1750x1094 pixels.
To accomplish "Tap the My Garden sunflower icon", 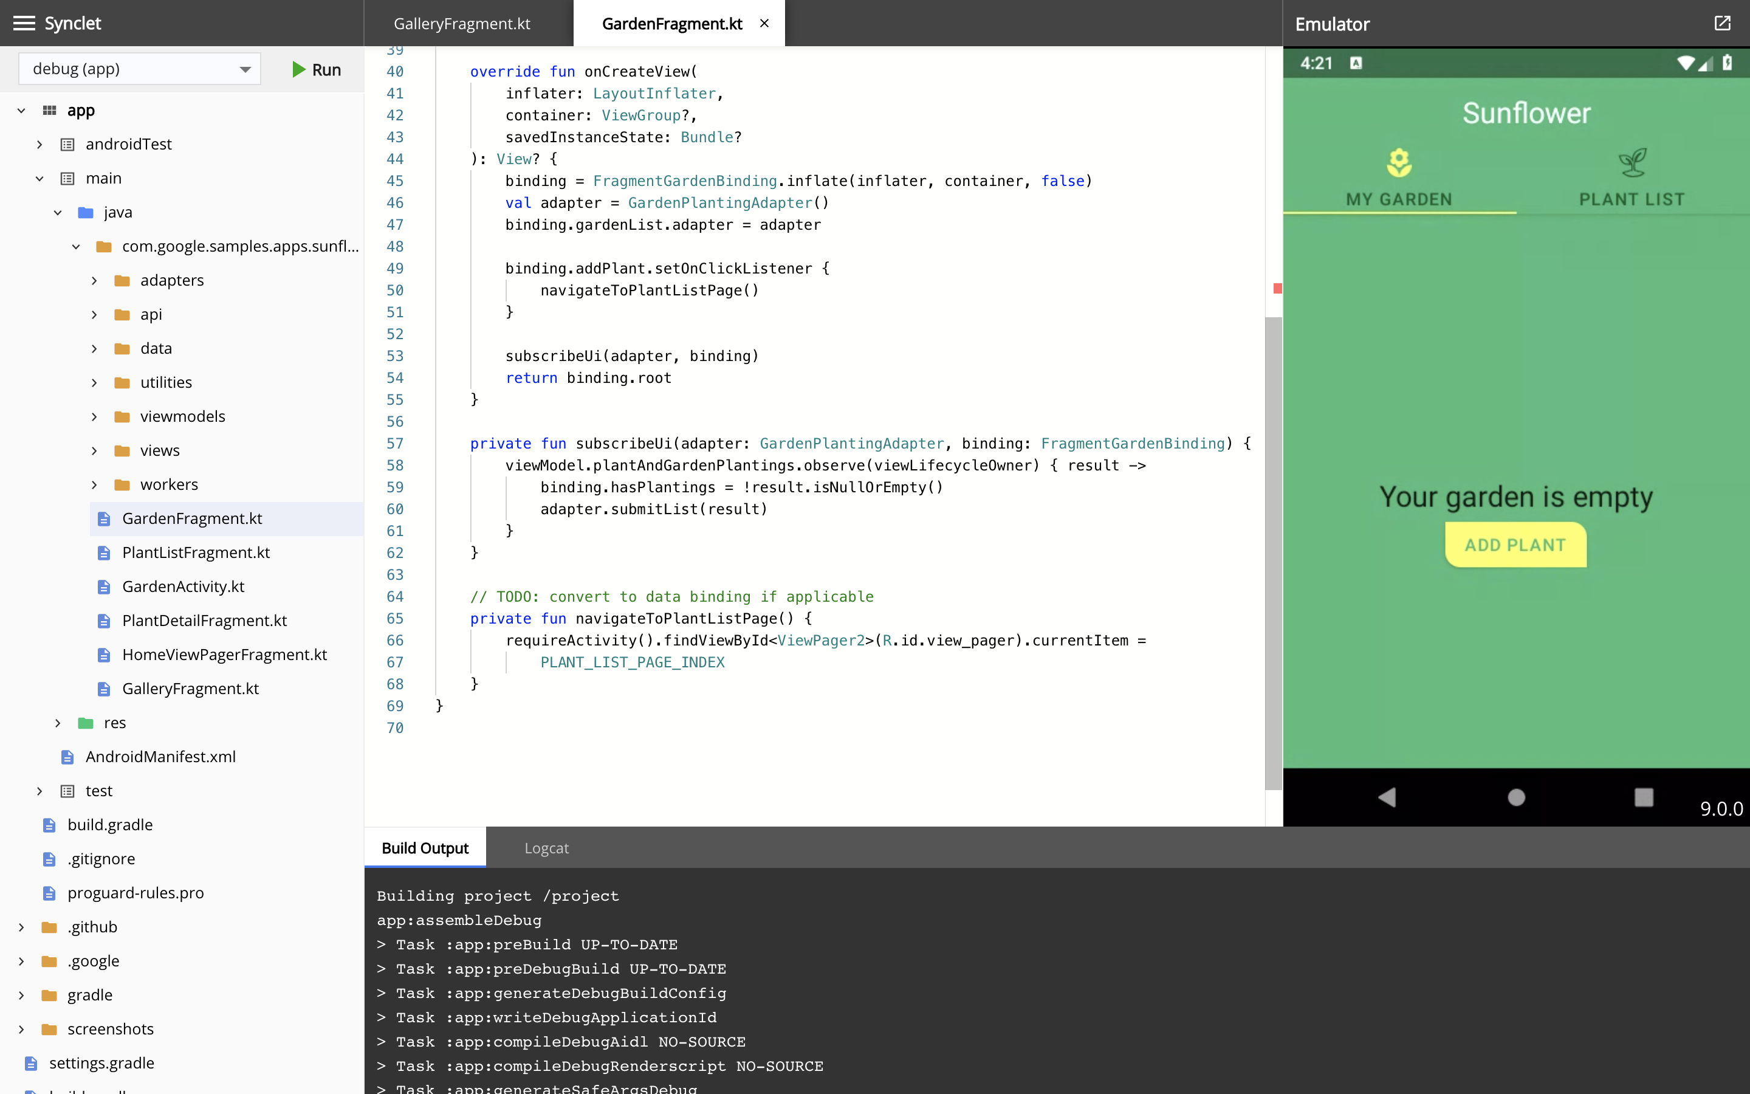I will [x=1399, y=163].
